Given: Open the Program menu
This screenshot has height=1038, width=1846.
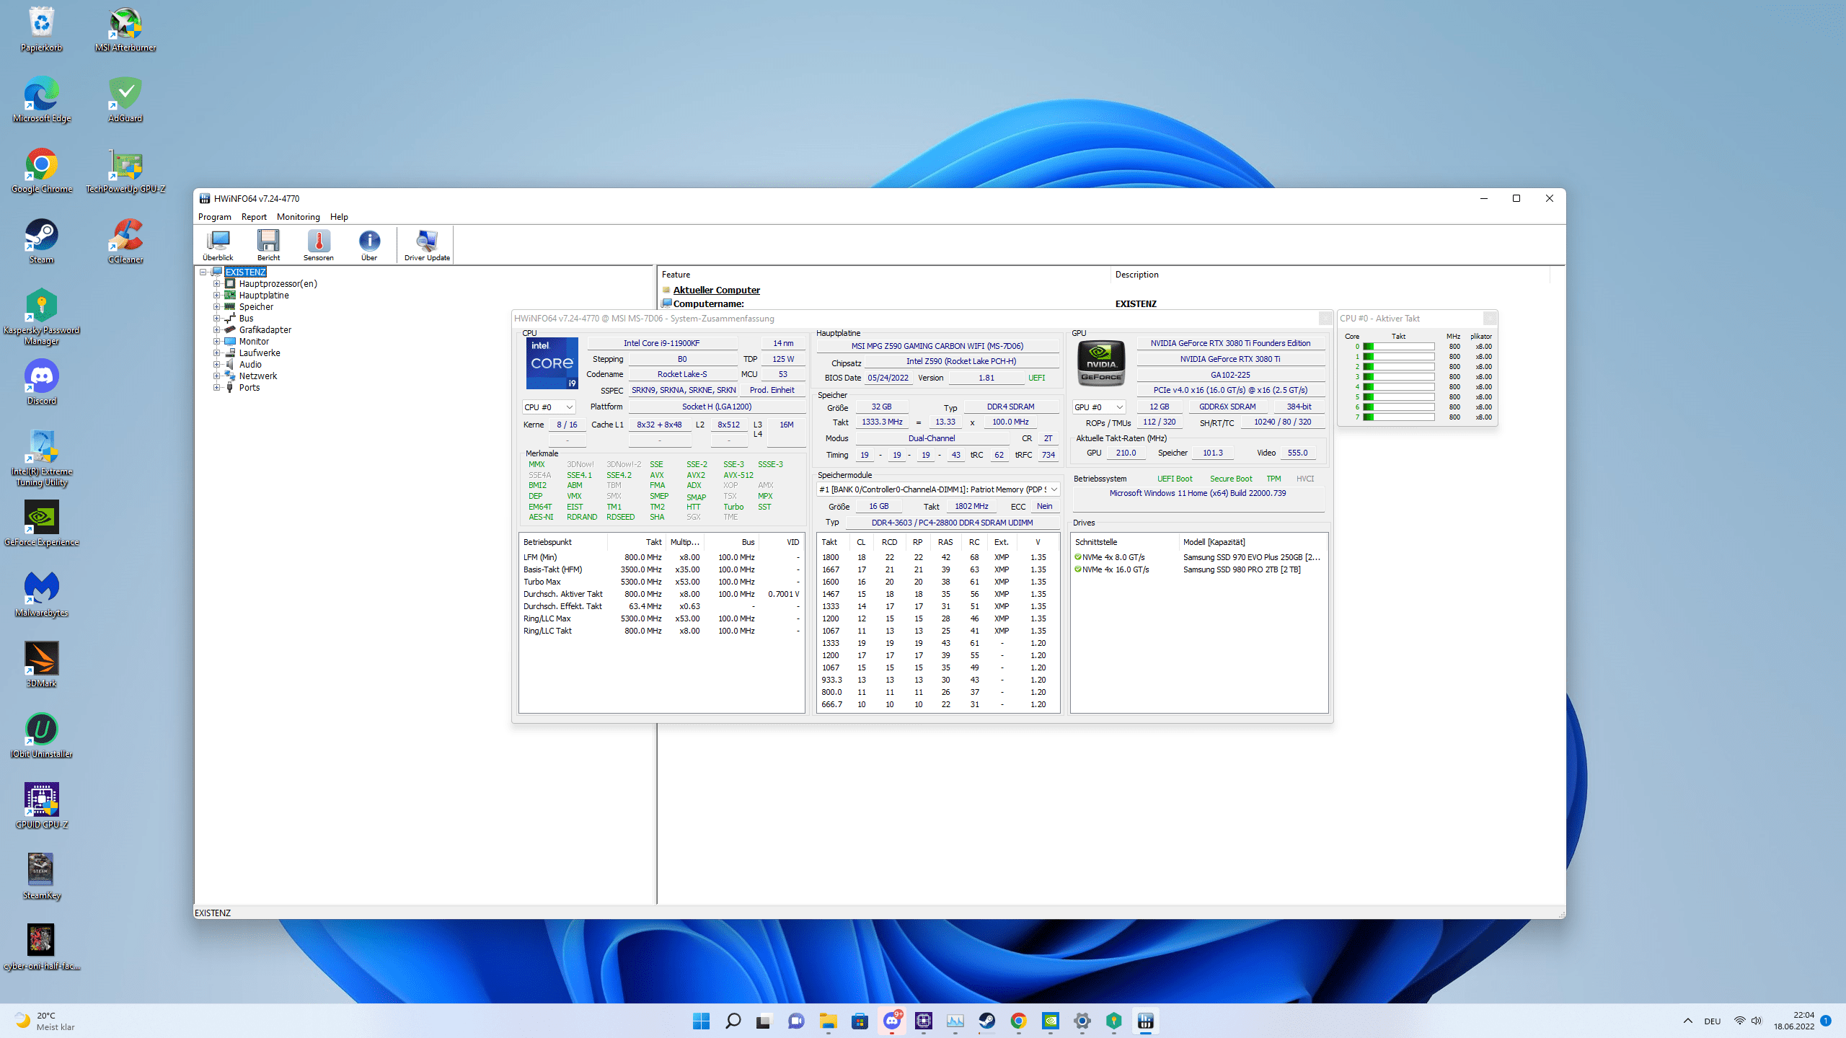Looking at the screenshot, I should click(215, 217).
